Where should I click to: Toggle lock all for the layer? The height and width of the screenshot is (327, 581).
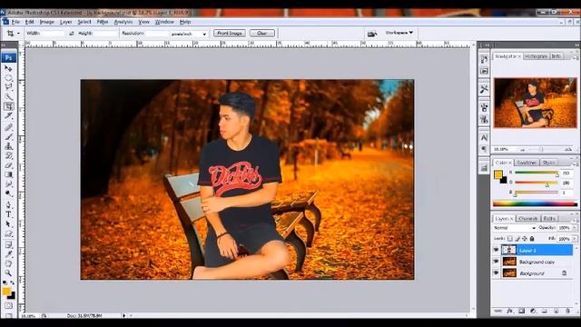pos(532,238)
